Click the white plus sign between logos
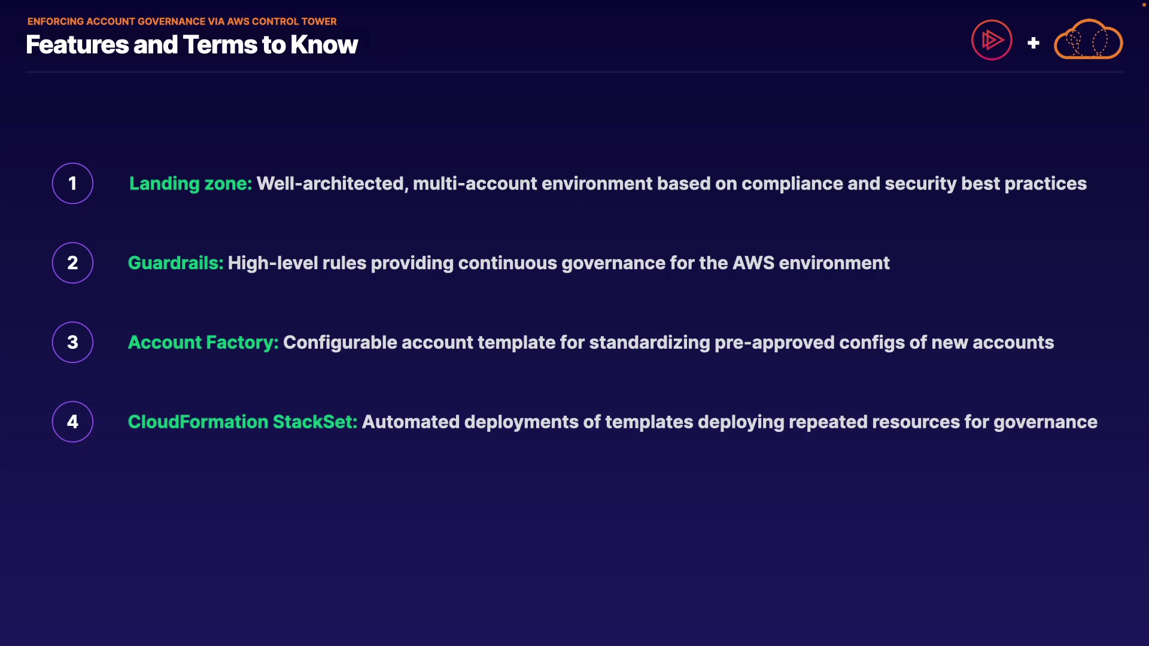This screenshot has height=646, width=1149. (x=1034, y=43)
